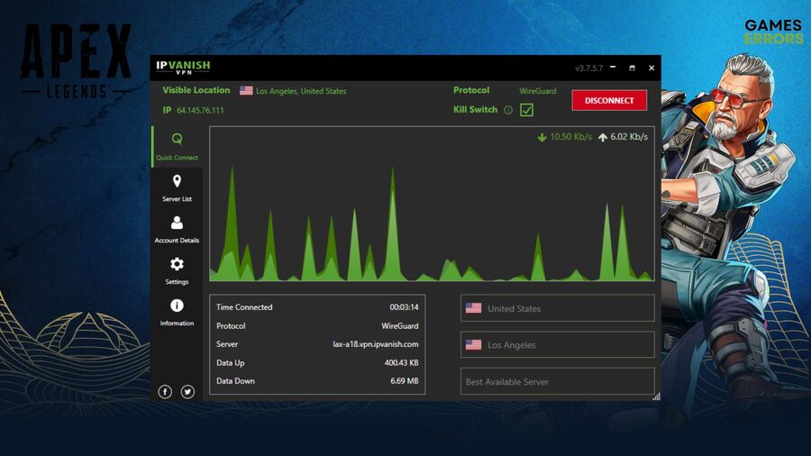Click the Account Details person icon
Viewport: 811px width, 456px height.
pos(177,223)
